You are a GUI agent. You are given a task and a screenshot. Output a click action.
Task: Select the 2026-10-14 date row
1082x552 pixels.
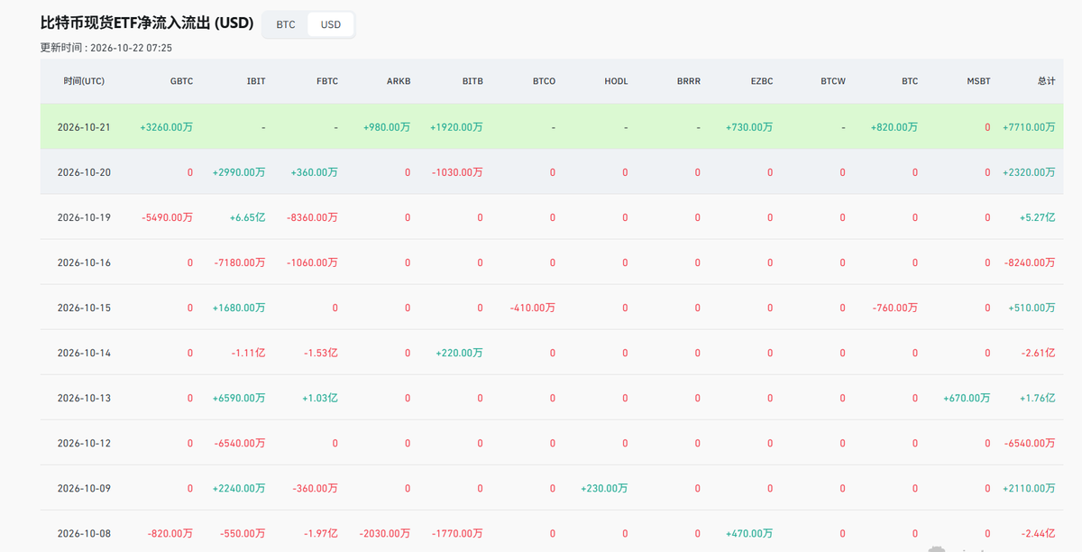tap(551, 353)
